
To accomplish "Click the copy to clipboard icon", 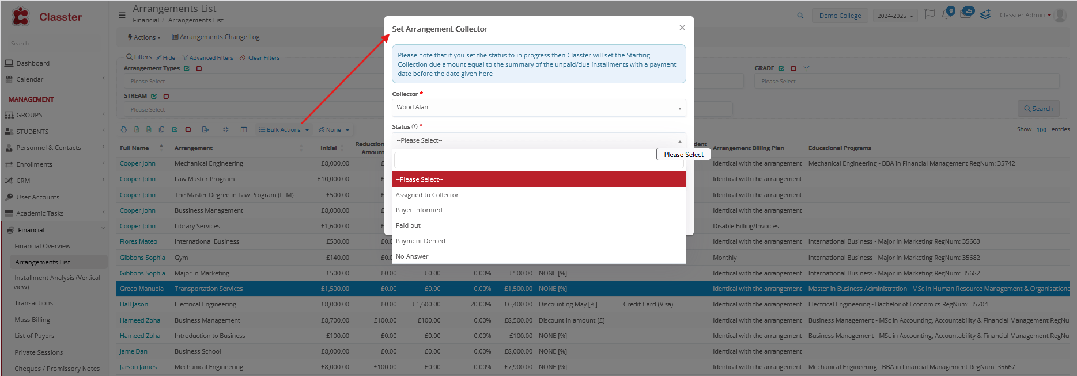I will tap(161, 130).
